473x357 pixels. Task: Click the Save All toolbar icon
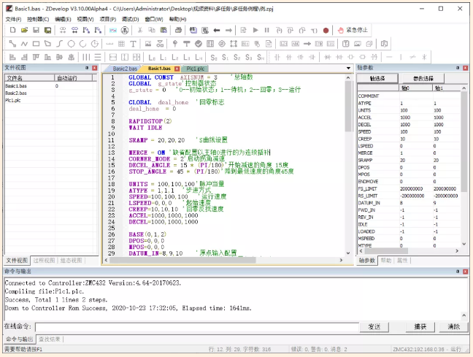pos(47,30)
